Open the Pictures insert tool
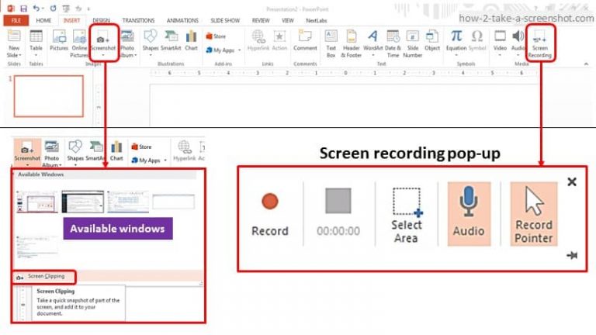 click(x=59, y=40)
